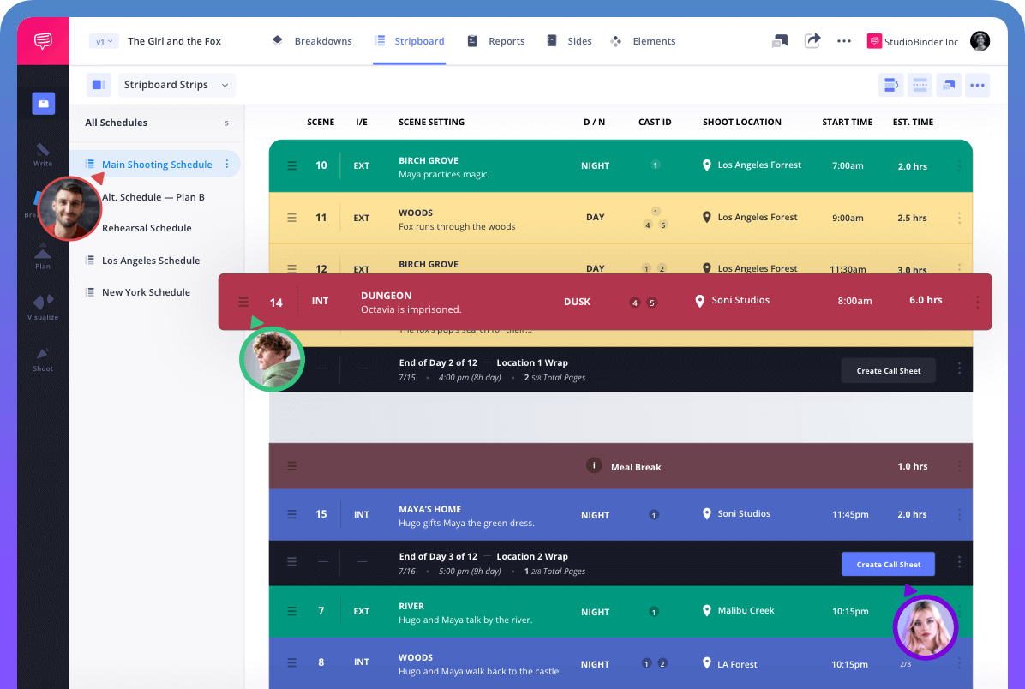
Task: Click the StudioBinder Inc account avatar
Action: [x=980, y=40]
